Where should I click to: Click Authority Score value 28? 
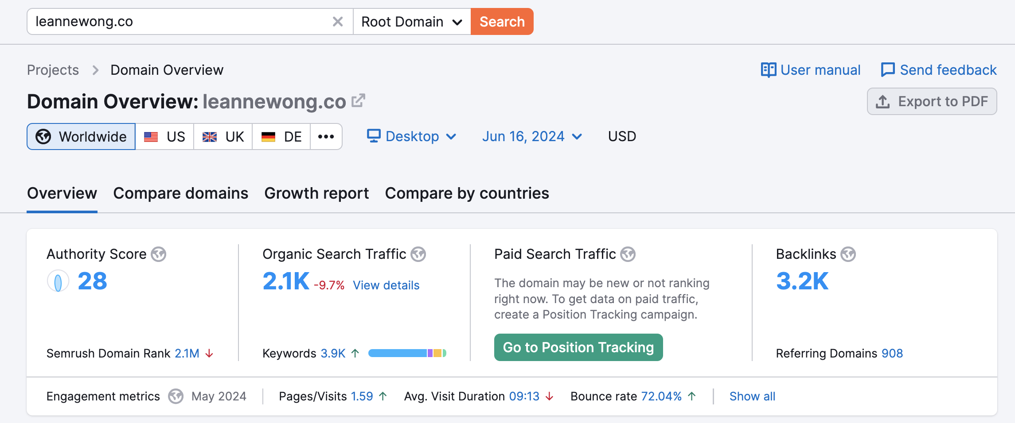(x=92, y=281)
